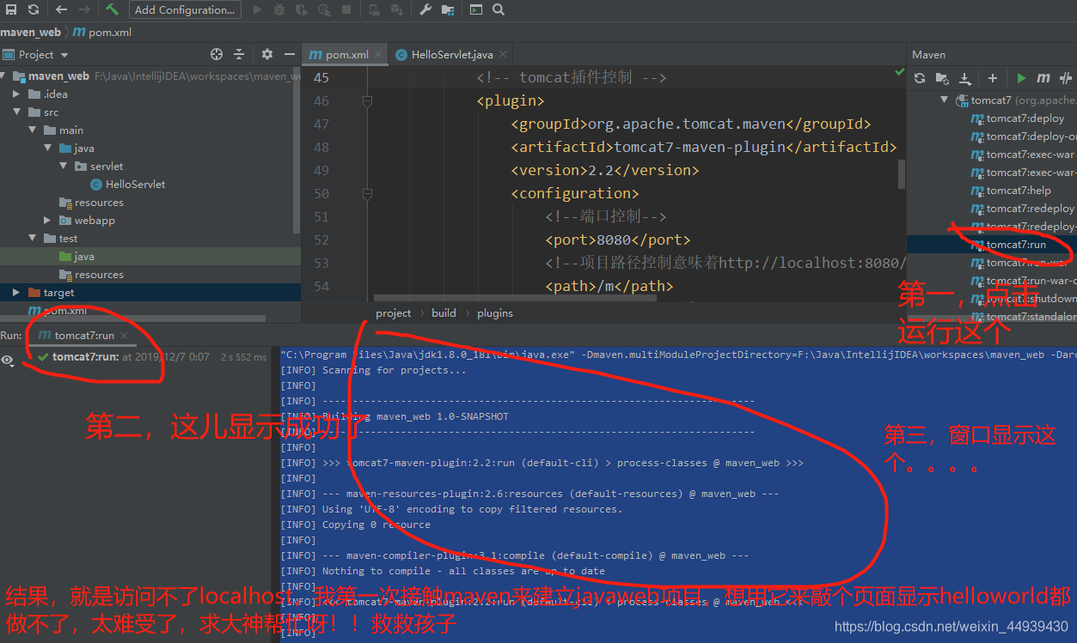Click Download Sources icon in Maven panel
The image size is (1077, 643).
964,77
